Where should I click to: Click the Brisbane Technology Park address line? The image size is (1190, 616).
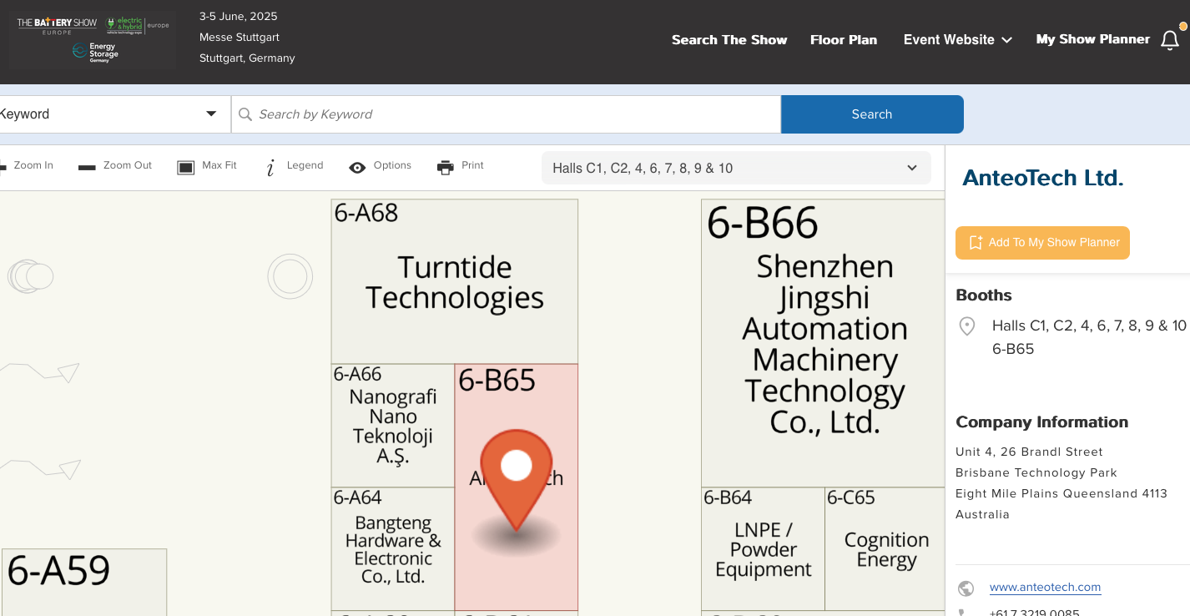1036,473
